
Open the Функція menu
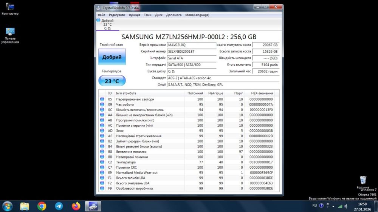(134, 15)
